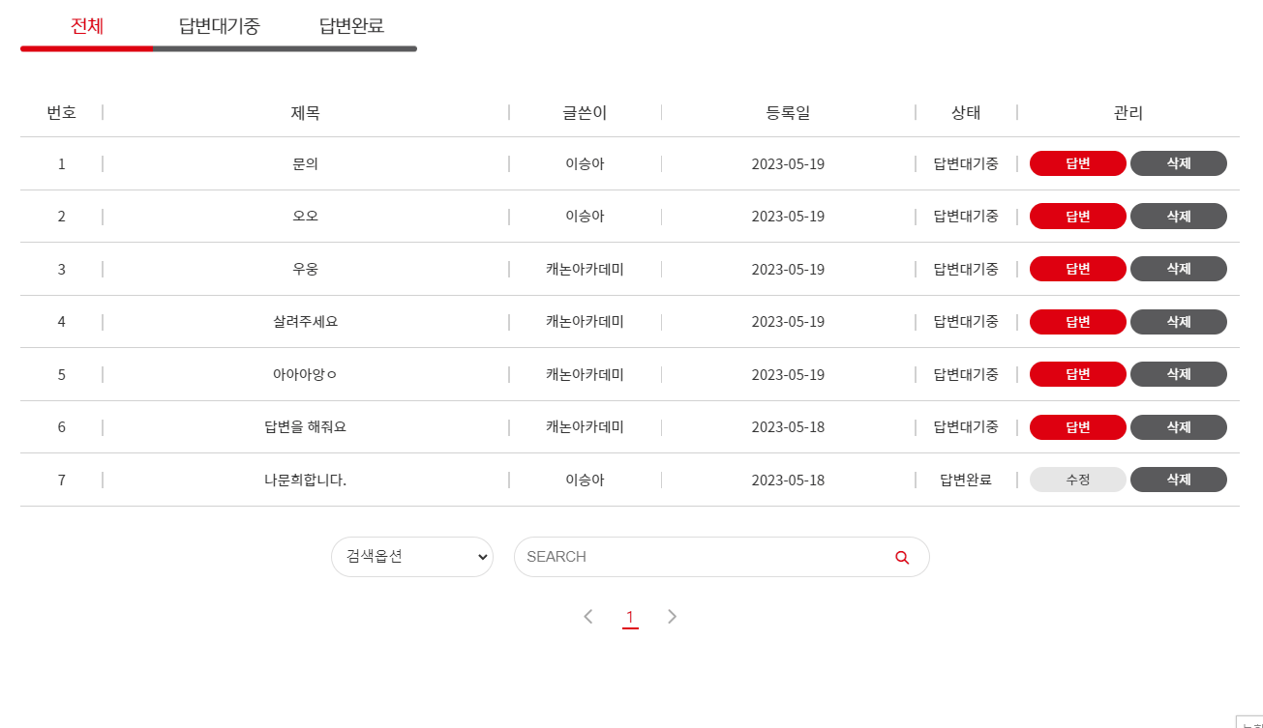
Task: Select the 전체 tab
Action: point(85,26)
